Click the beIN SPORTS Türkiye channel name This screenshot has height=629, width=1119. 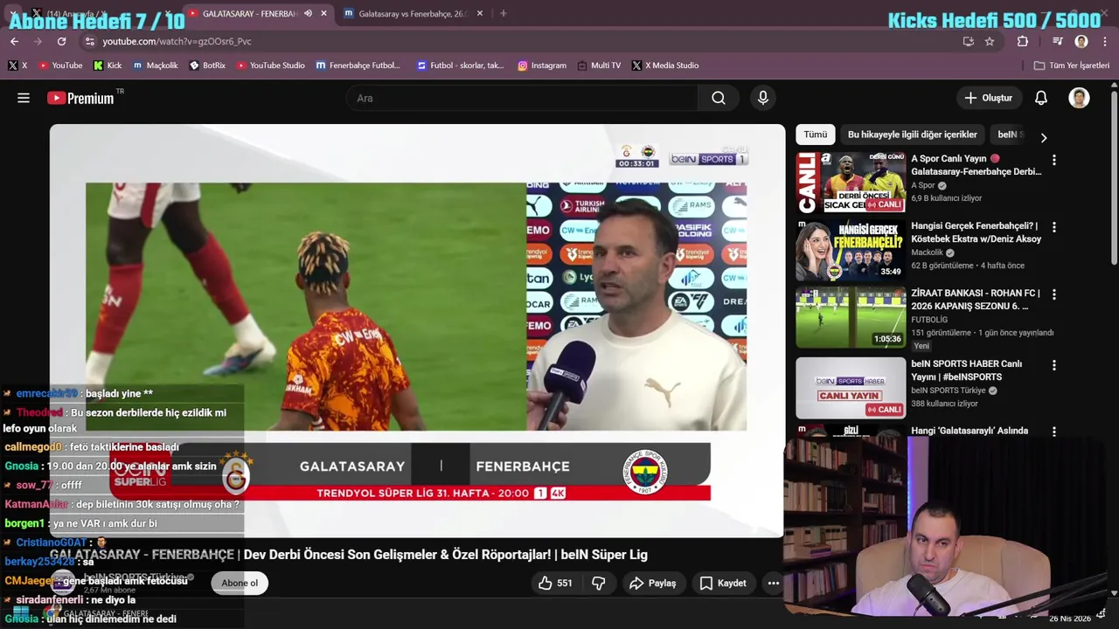[x=949, y=391]
